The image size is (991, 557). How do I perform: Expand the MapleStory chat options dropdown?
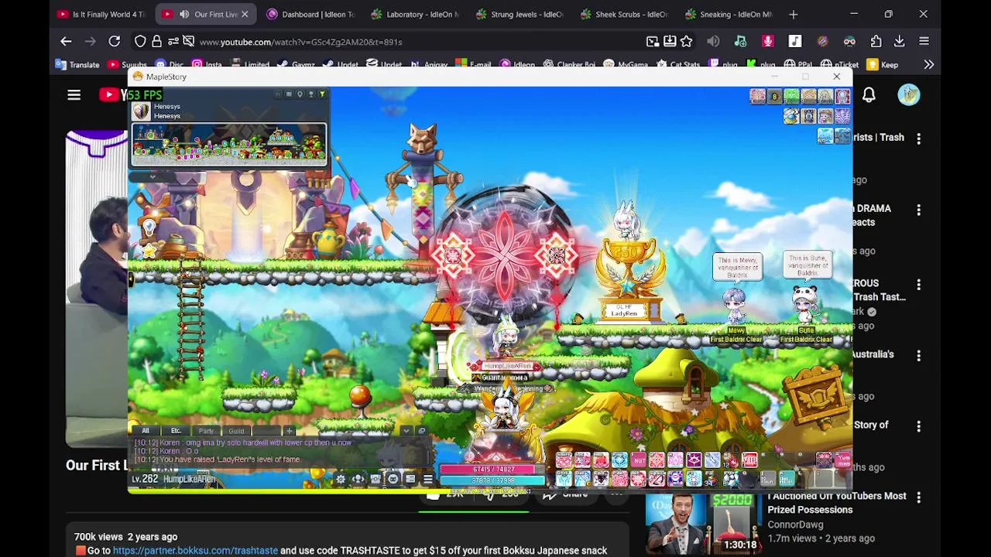pyautogui.click(x=406, y=431)
